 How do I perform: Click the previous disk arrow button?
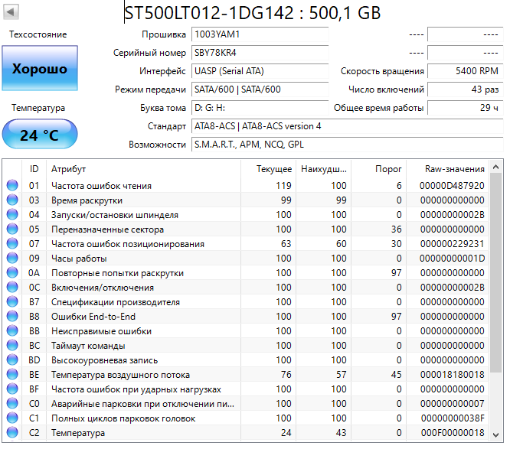tap(11, 12)
